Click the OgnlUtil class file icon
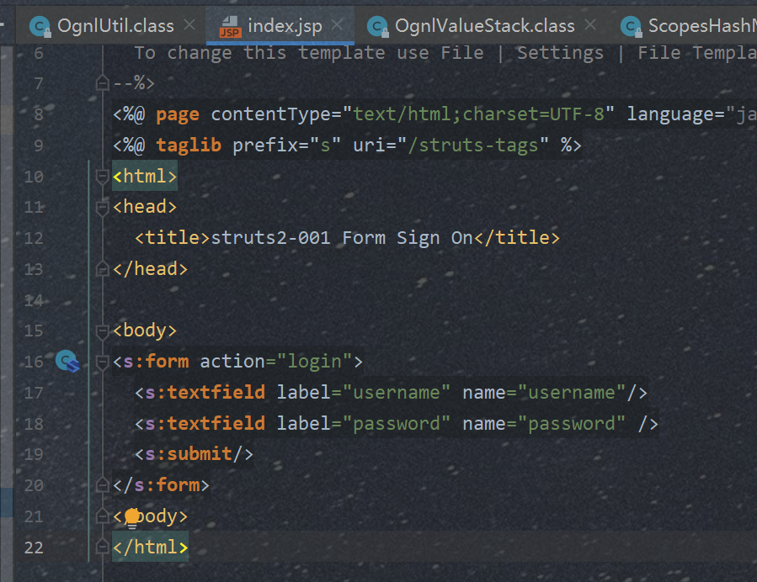757x582 pixels. pyautogui.click(x=40, y=27)
